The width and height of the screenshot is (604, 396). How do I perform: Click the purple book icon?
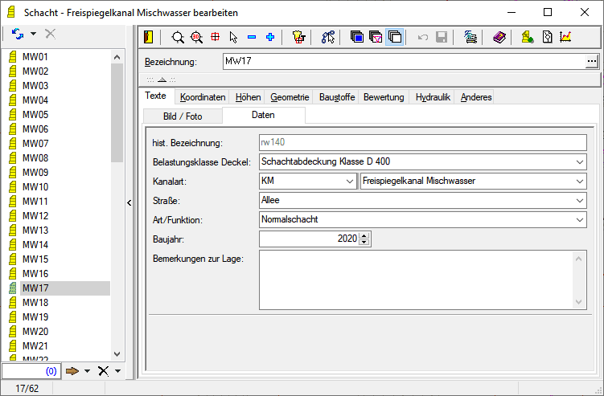tap(499, 37)
